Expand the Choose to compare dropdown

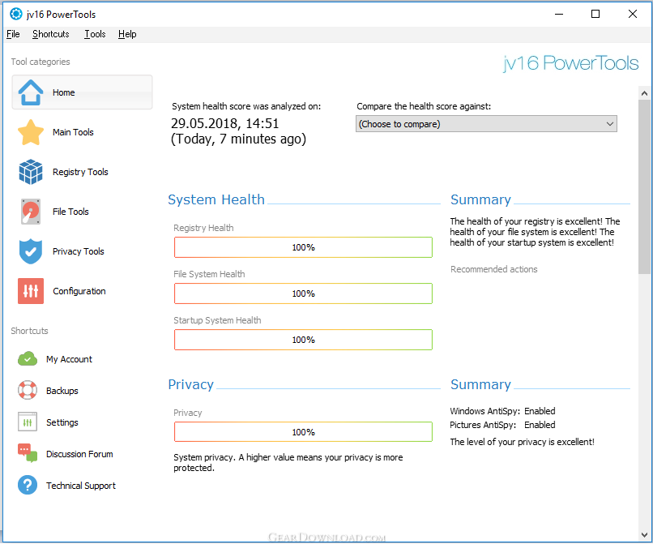[x=486, y=124]
